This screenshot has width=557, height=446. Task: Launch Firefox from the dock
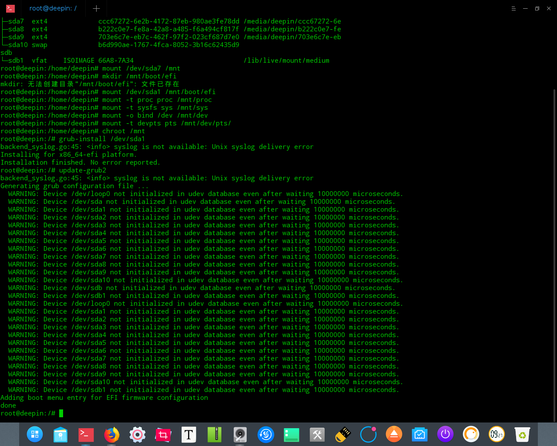pyautogui.click(x=111, y=434)
